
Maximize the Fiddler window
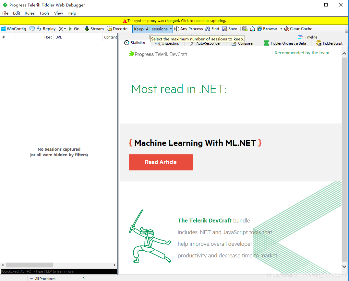(x=326, y=5)
